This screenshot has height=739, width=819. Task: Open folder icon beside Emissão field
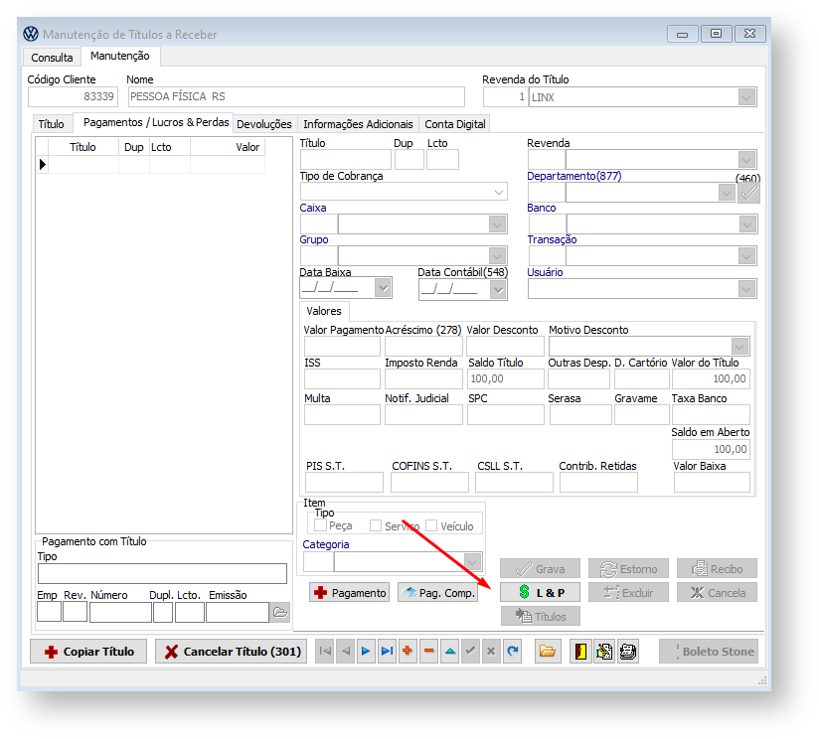280,612
